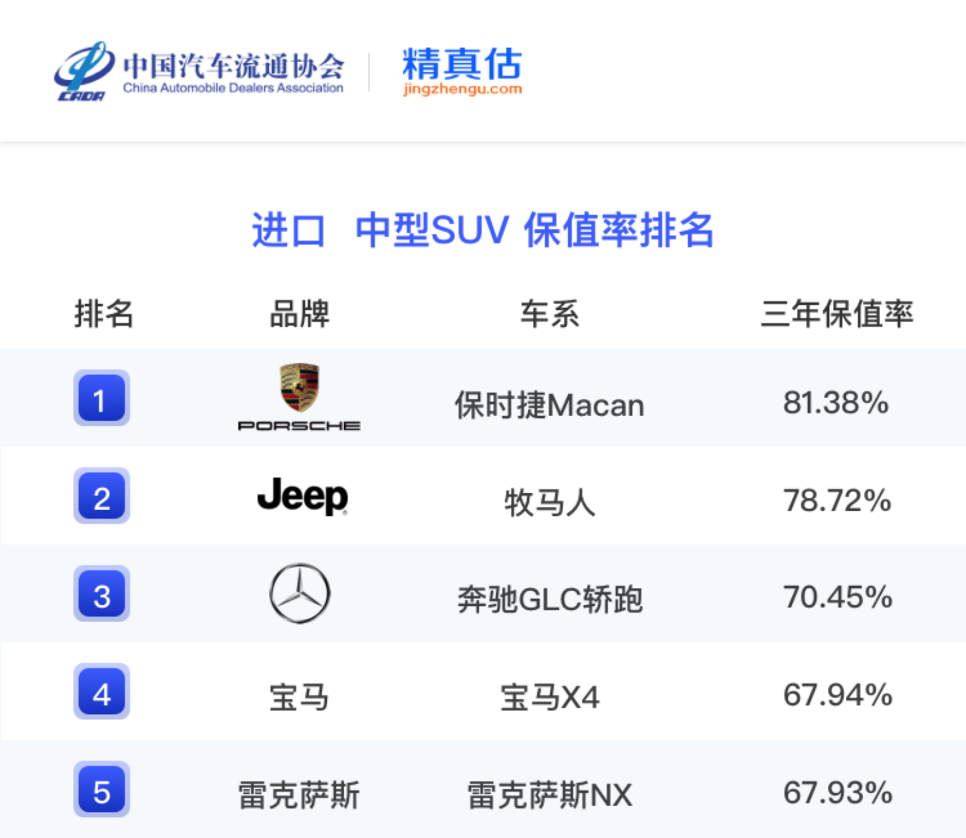Click the 车系 column header
The image size is (966, 838).
tap(550, 314)
